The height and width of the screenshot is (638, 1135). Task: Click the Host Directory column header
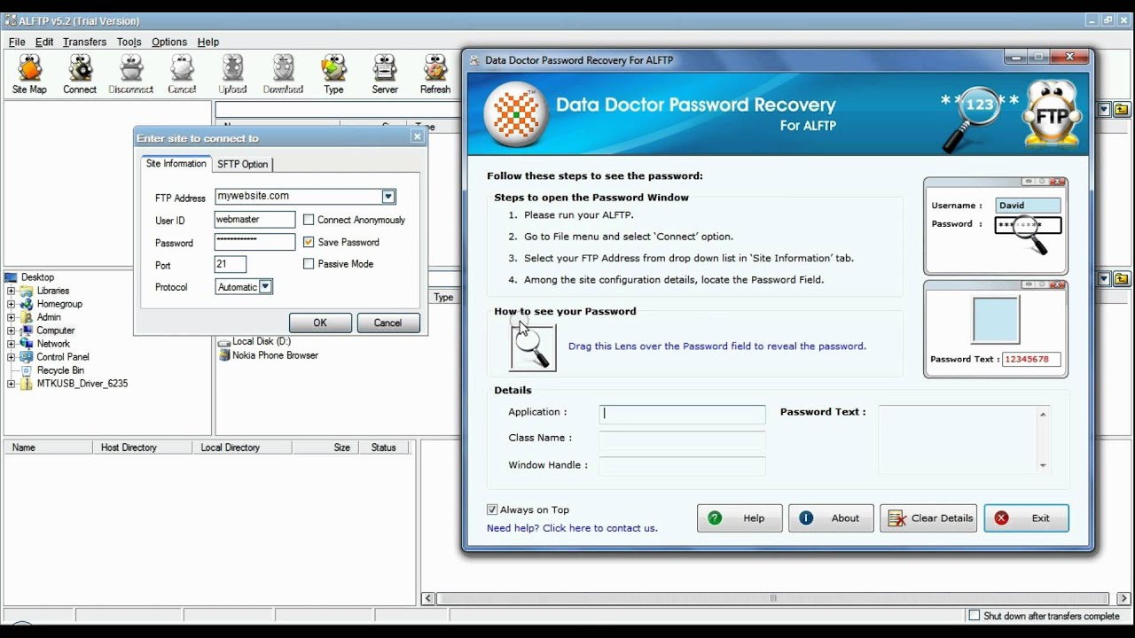142,447
